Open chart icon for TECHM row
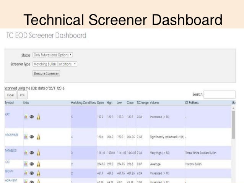The width and height of the screenshot is (244, 183). (x=26, y=173)
